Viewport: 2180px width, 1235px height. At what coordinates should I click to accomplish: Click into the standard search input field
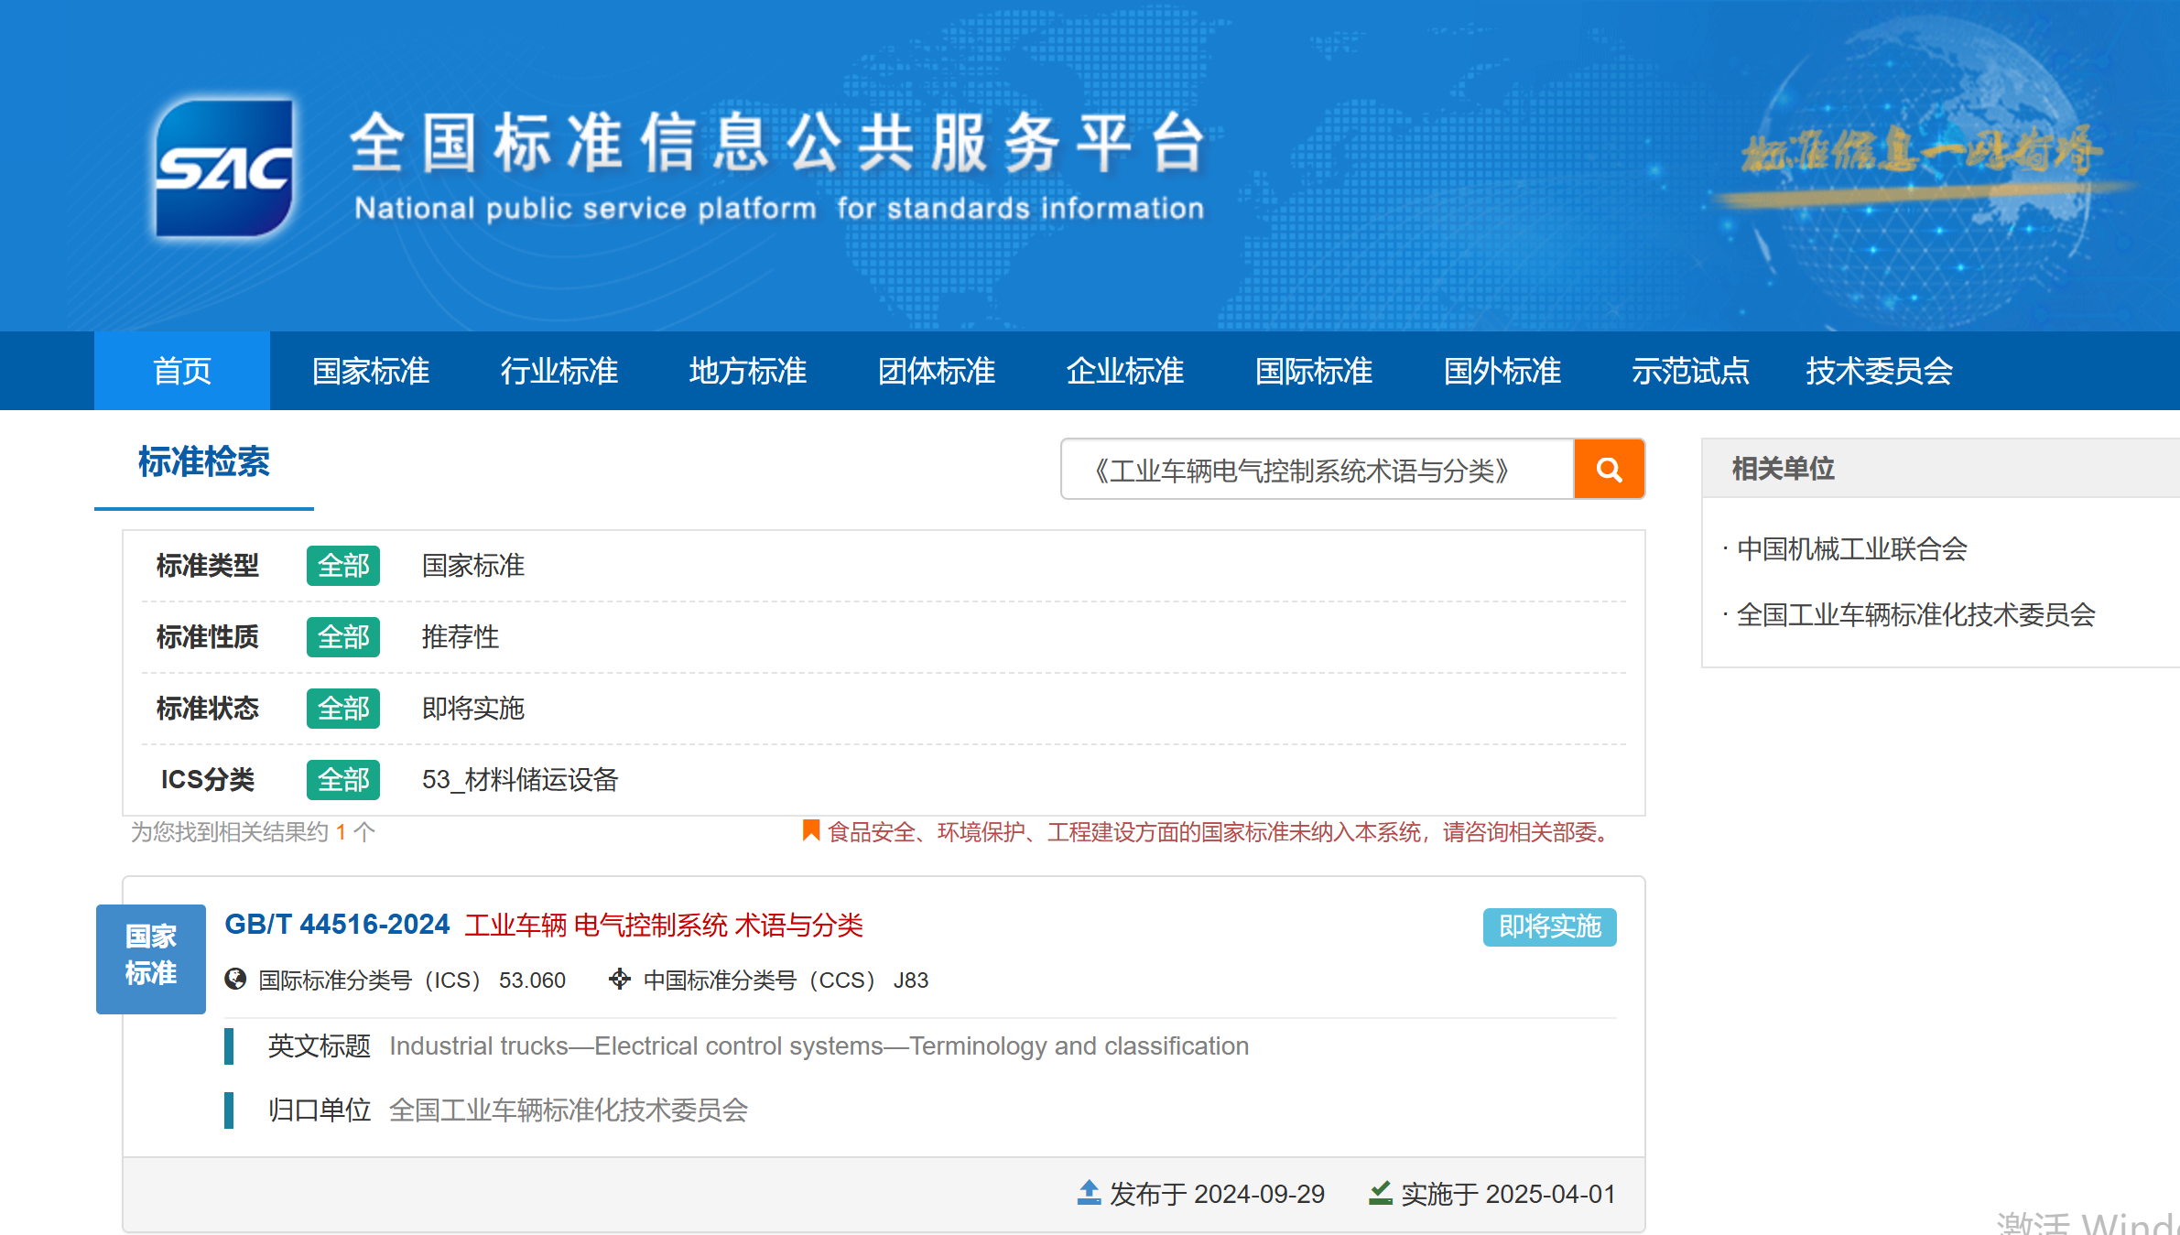click(1317, 470)
